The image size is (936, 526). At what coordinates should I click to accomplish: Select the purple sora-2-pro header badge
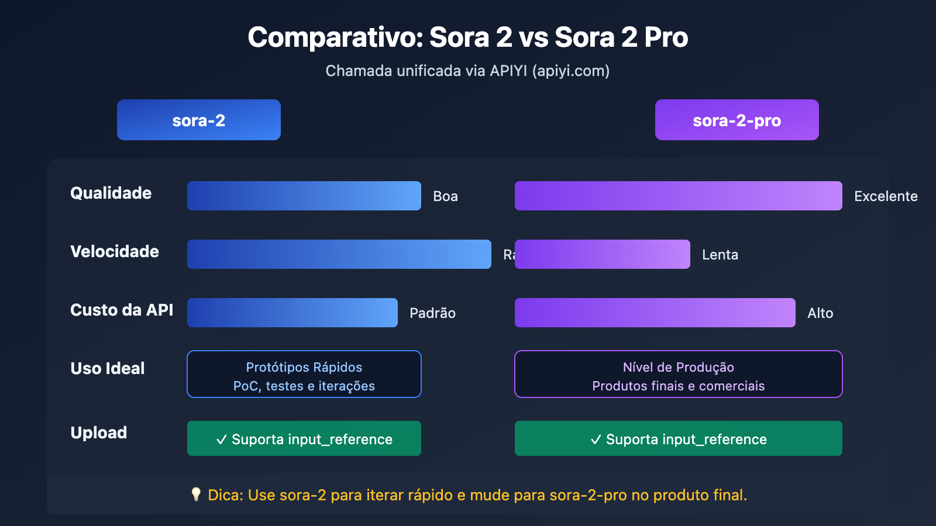[x=737, y=120]
